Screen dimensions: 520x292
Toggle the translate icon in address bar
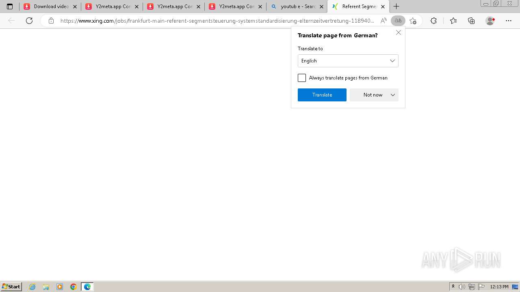coord(398,21)
